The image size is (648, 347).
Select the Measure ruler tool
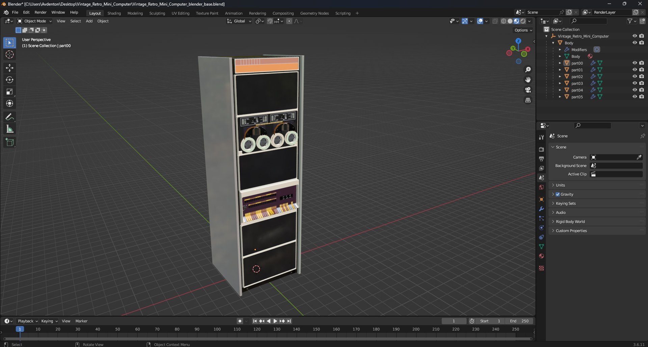9,129
